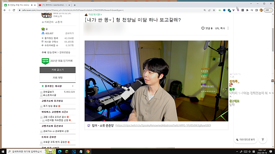The width and height of the screenshot is (275, 154).
Task: Collapse the 즐겨찾는 게시판 section arrow
Action: click(x=73, y=86)
